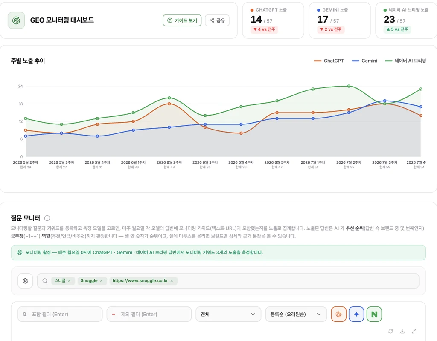The image size is (437, 341).
Task: Click the 2026 5월 2주차 axis label
Action: [25, 162]
